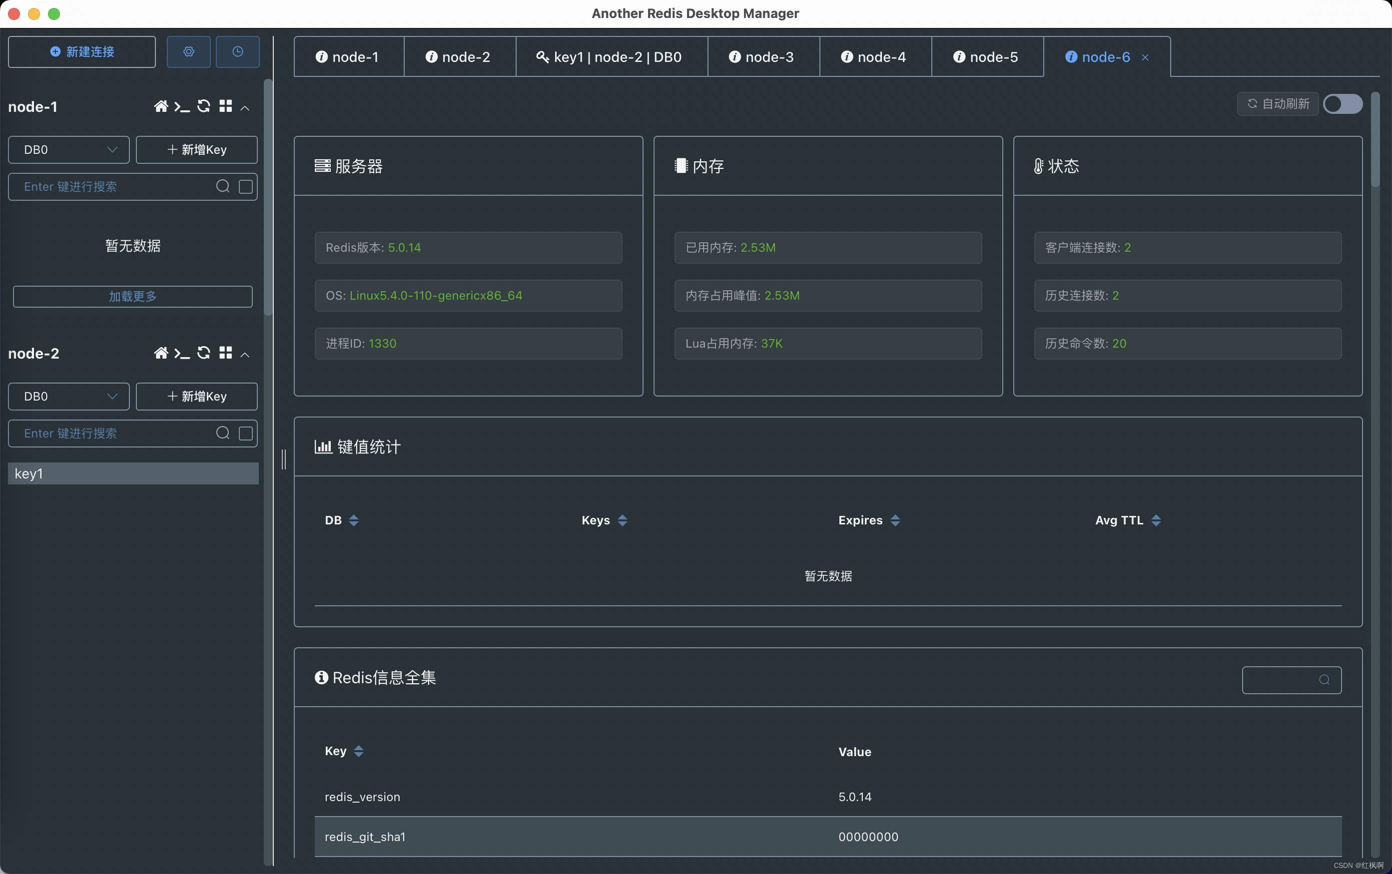Click the main panel vertical scrollbar
Screen dimensions: 1392x874
tap(1376, 140)
